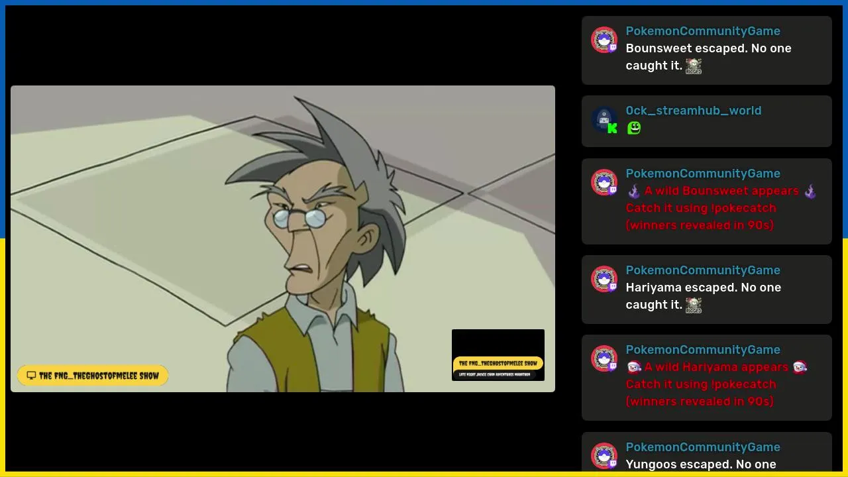This screenshot has height=477, width=848.
Task: Click avatar on Yungoos escaped message
Action: pos(604,456)
